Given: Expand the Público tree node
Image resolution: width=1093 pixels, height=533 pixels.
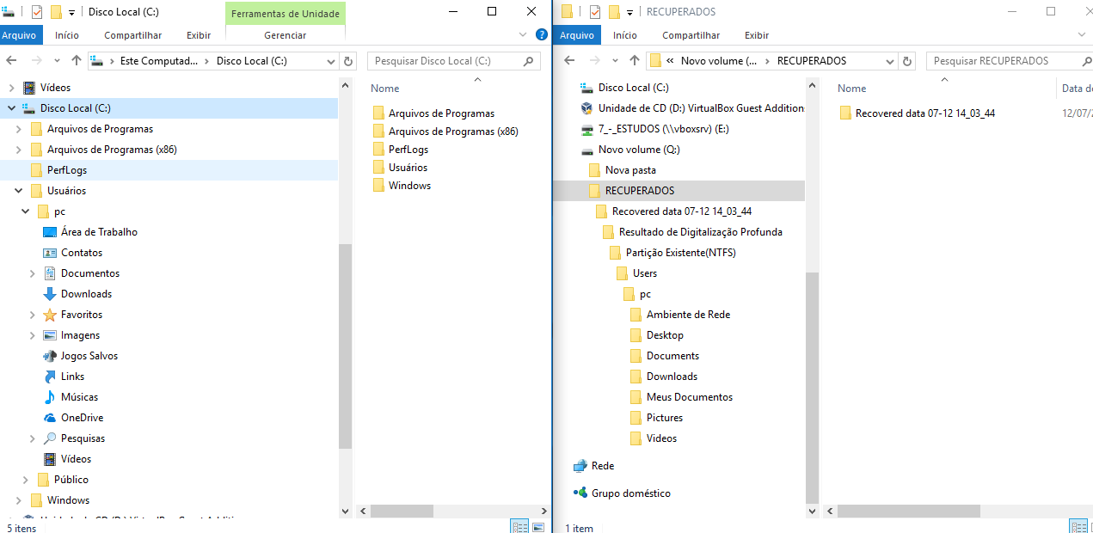Looking at the screenshot, I should [25, 480].
